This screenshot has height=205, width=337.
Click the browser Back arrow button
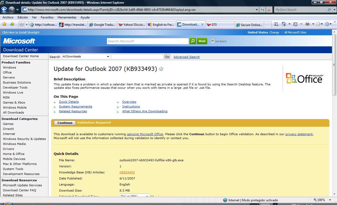point(4,10)
